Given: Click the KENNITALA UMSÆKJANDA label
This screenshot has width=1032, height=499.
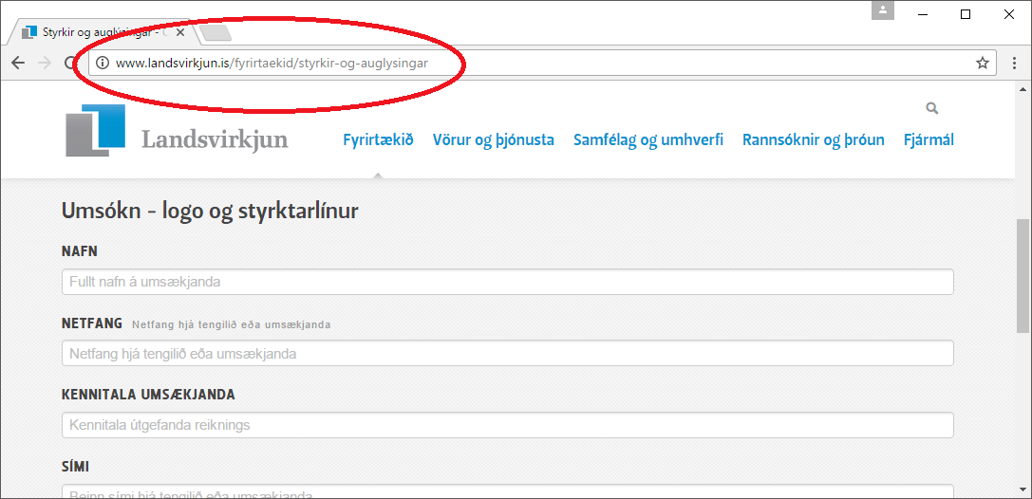Looking at the screenshot, I should click(148, 396).
